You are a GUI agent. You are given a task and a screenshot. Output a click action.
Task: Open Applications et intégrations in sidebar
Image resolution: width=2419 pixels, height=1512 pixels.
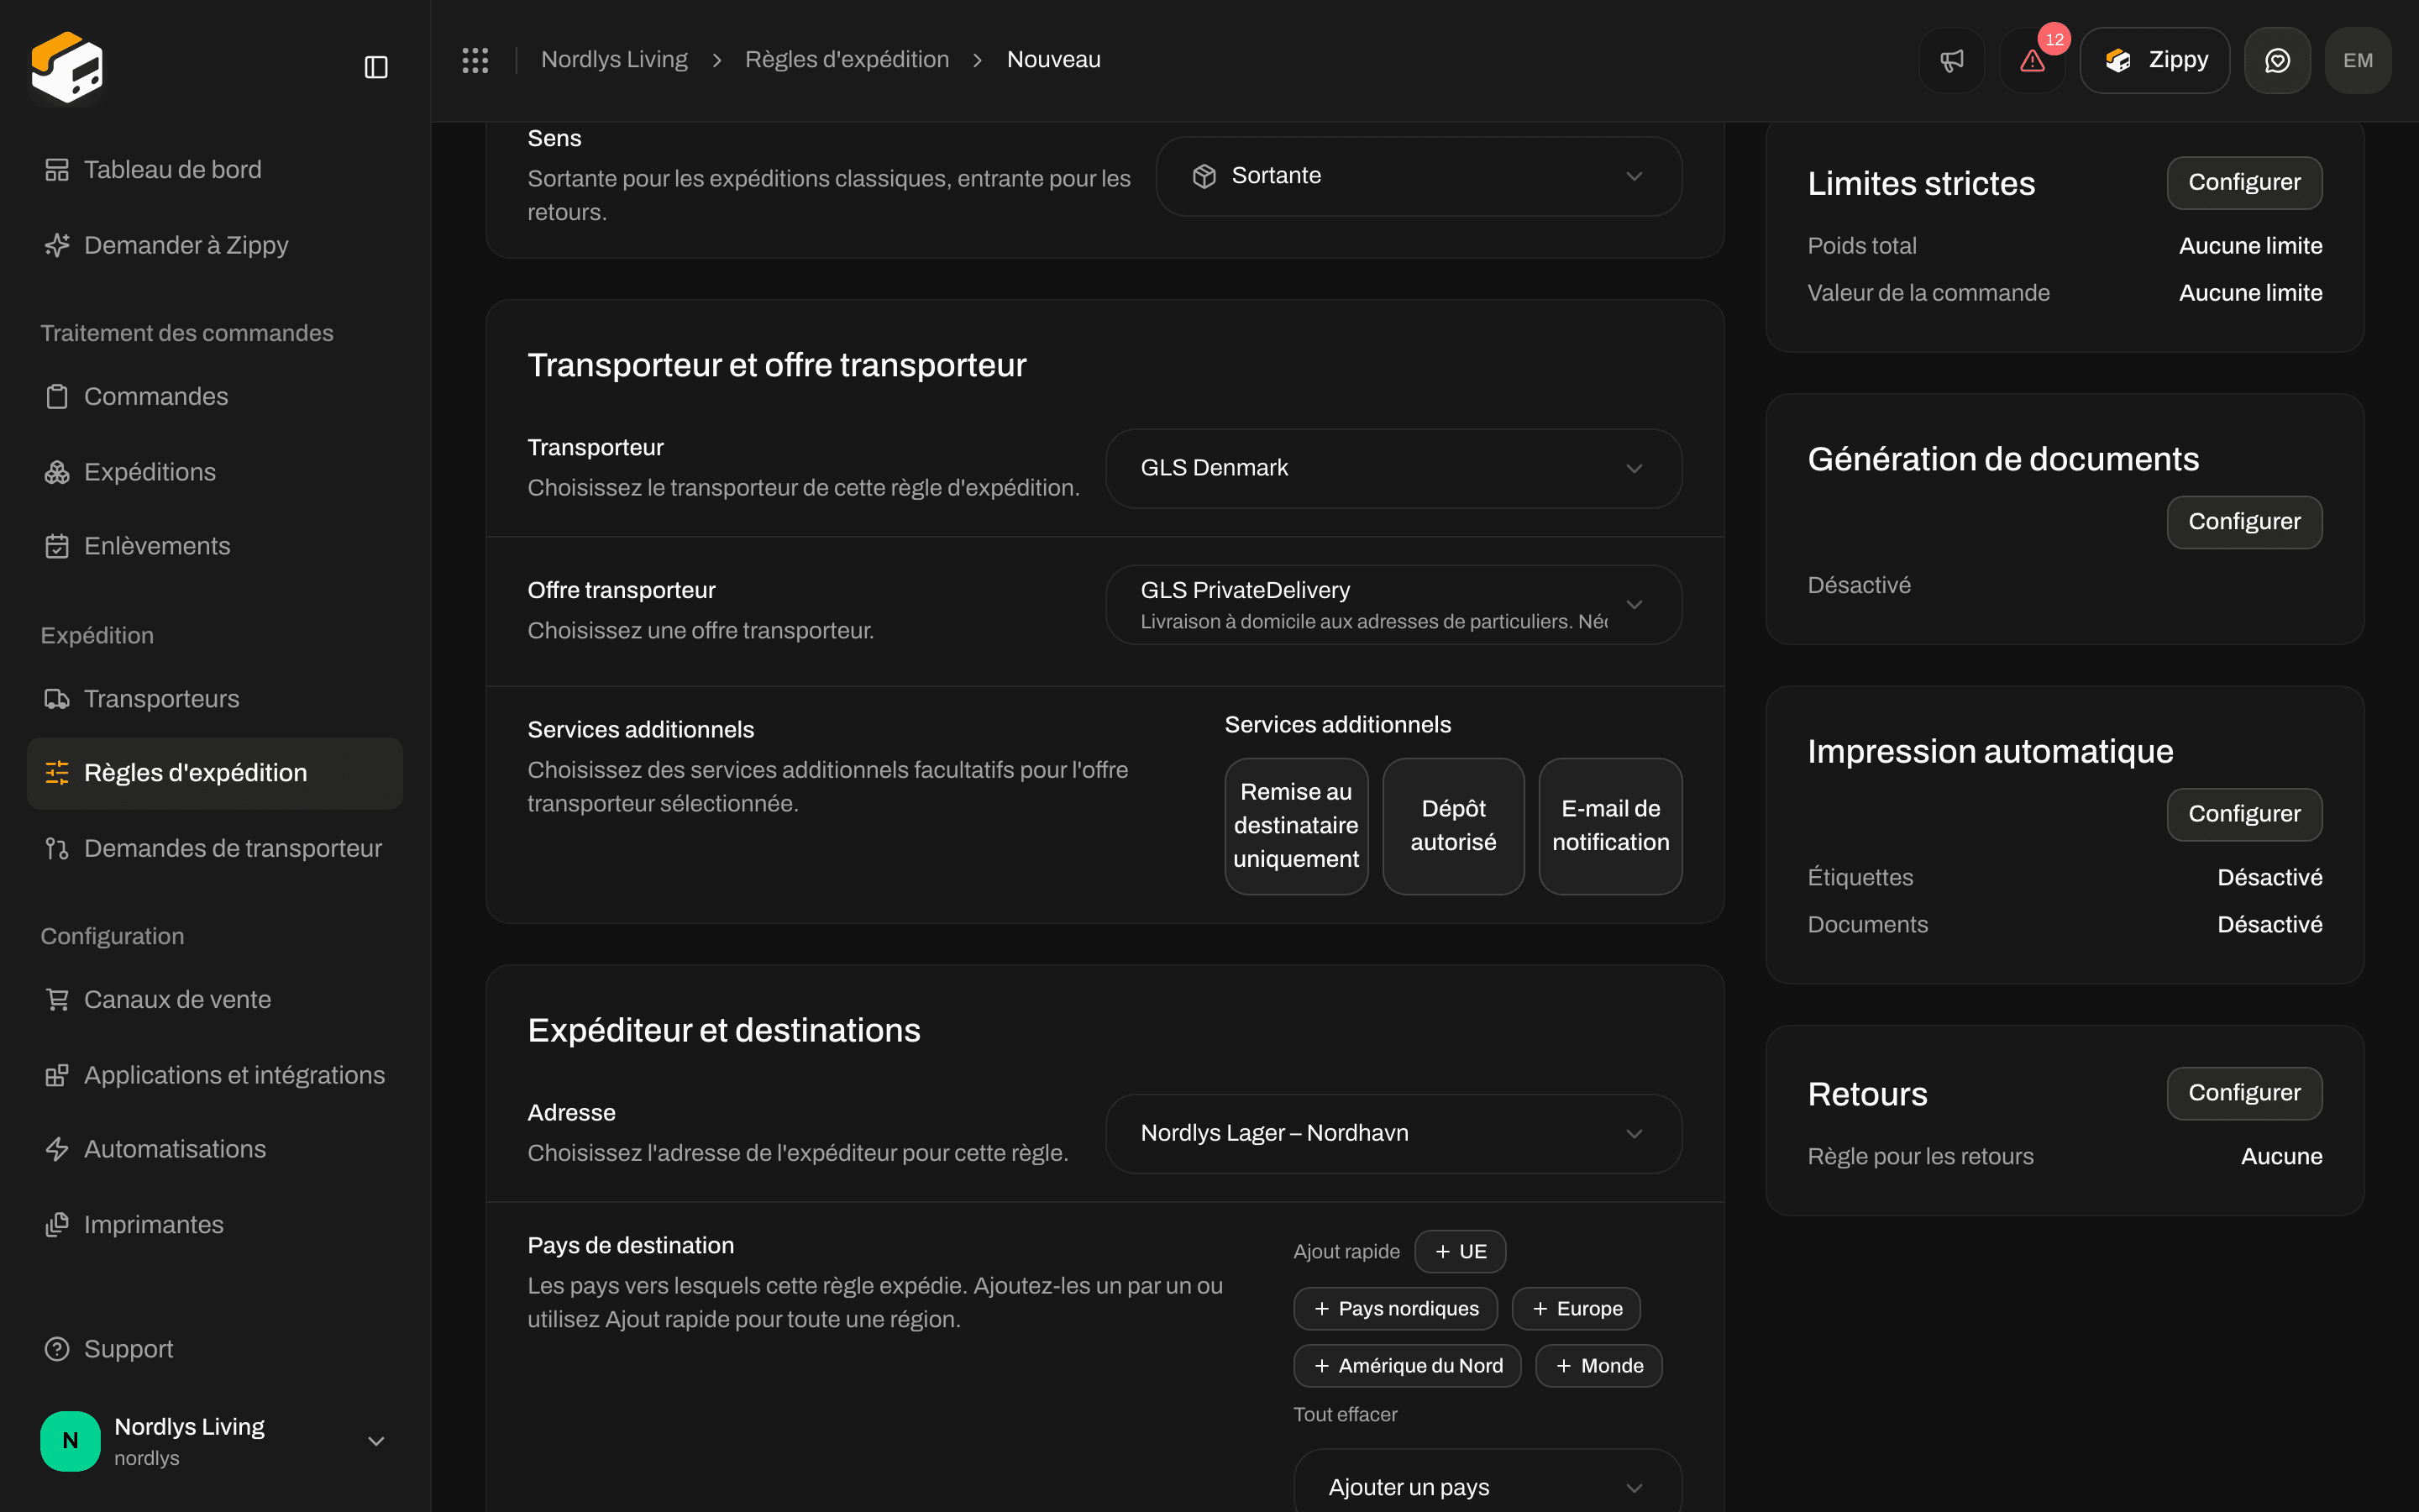coord(215,1075)
